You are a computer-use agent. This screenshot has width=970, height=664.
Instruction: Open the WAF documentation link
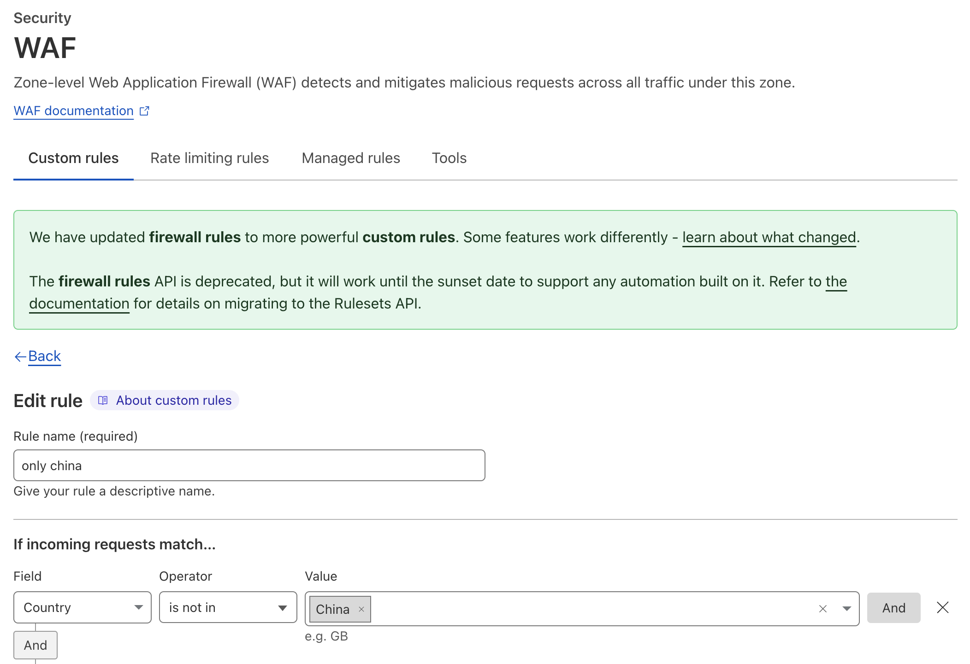click(x=74, y=111)
